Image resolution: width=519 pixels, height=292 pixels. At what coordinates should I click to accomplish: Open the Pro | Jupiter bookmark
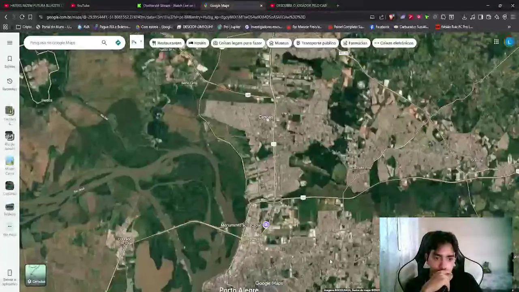tap(229, 27)
